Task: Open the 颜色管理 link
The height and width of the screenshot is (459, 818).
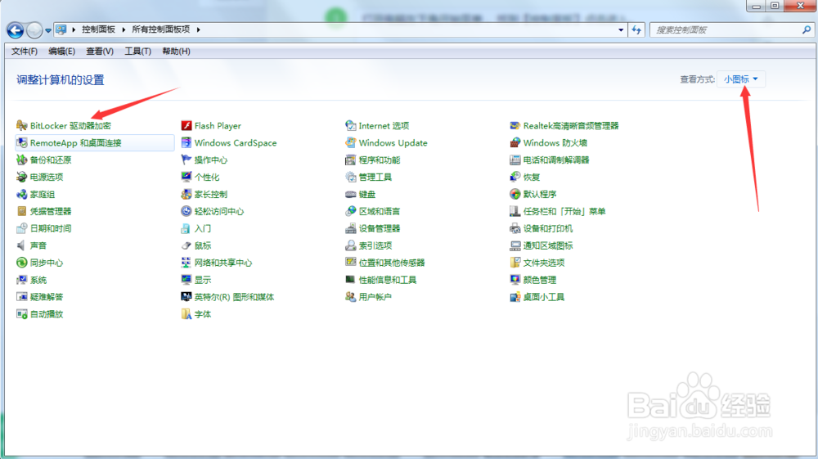Action: click(x=540, y=280)
